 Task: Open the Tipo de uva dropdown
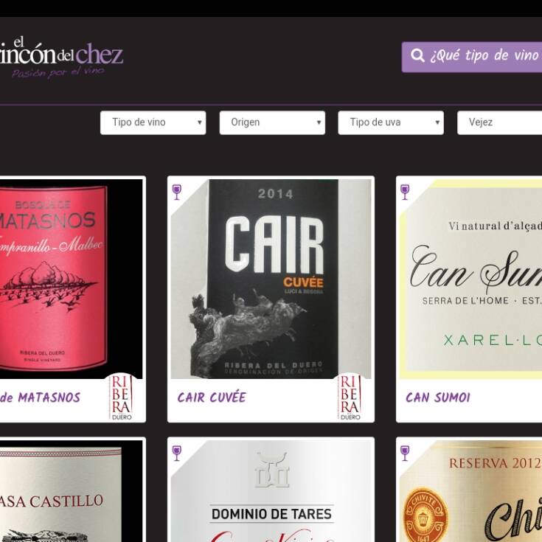coord(391,122)
